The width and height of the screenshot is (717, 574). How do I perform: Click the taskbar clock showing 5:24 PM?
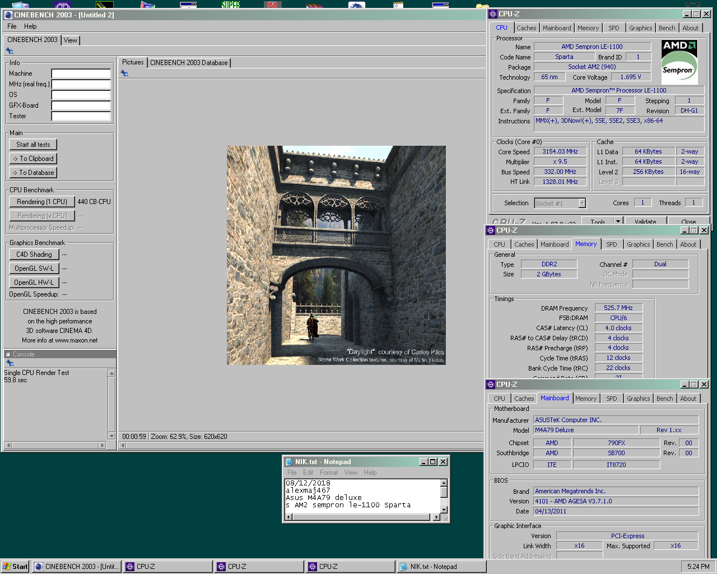(x=698, y=567)
